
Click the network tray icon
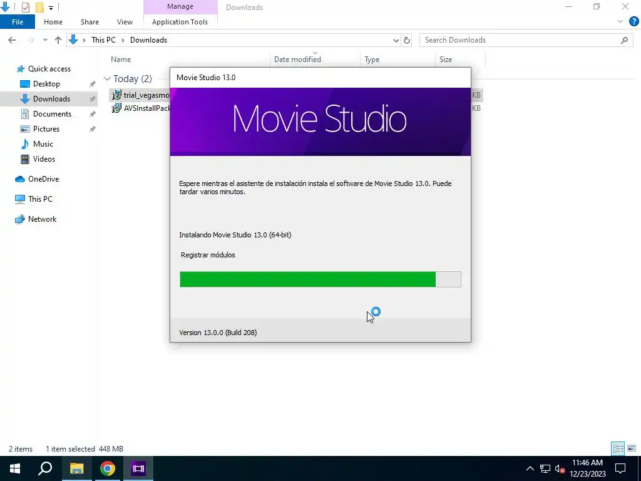(x=545, y=468)
